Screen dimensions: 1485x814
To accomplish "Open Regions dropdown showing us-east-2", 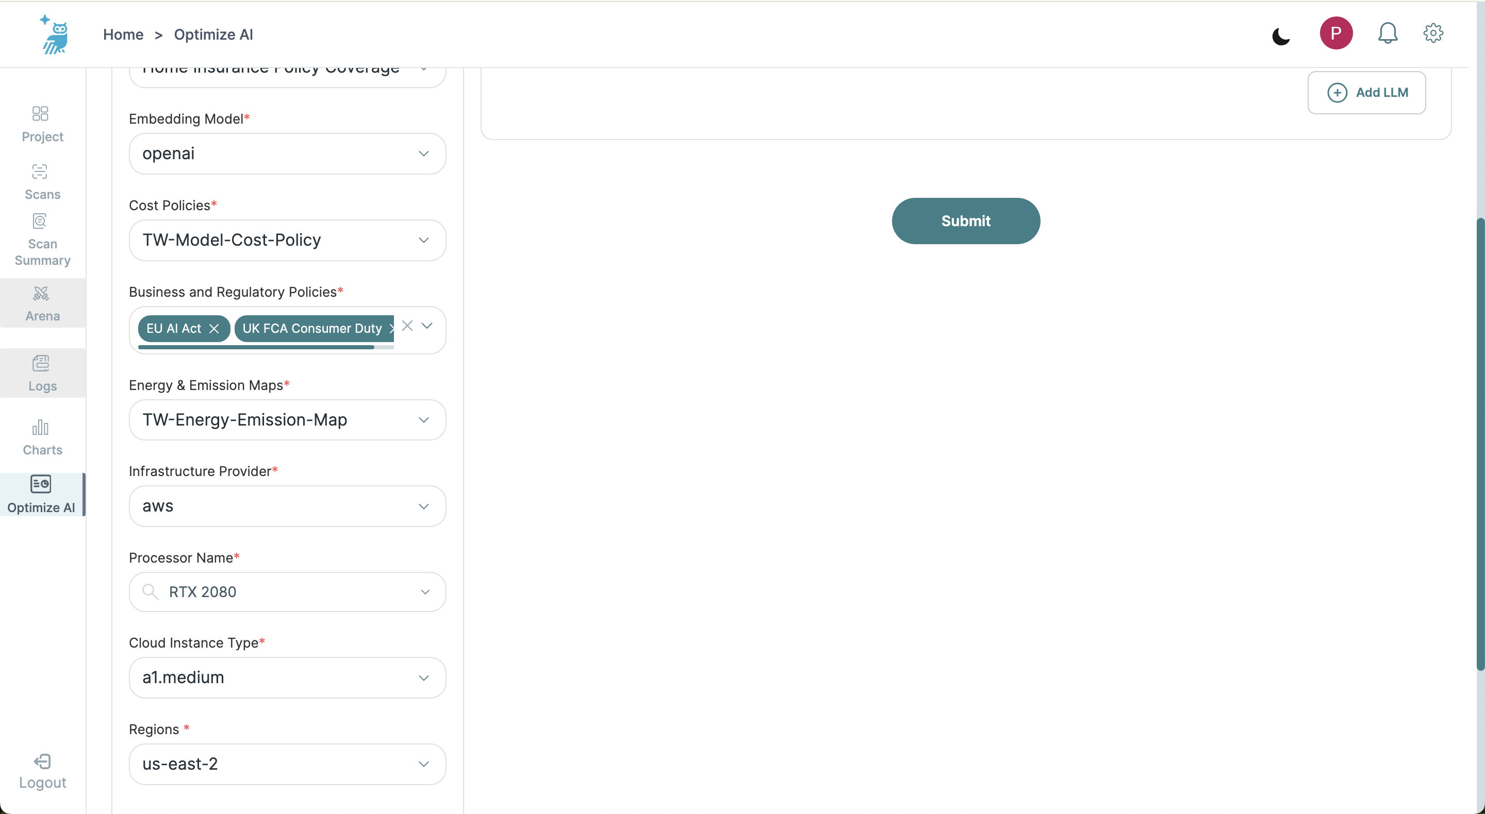I will pyautogui.click(x=287, y=765).
